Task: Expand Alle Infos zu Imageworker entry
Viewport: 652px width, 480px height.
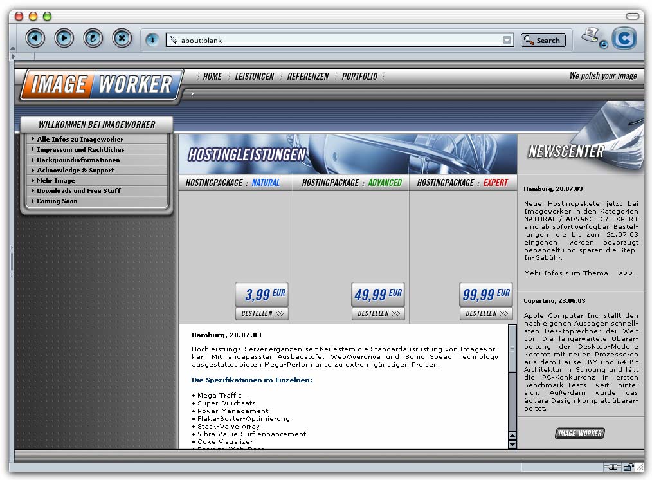Action: coord(80,139)
